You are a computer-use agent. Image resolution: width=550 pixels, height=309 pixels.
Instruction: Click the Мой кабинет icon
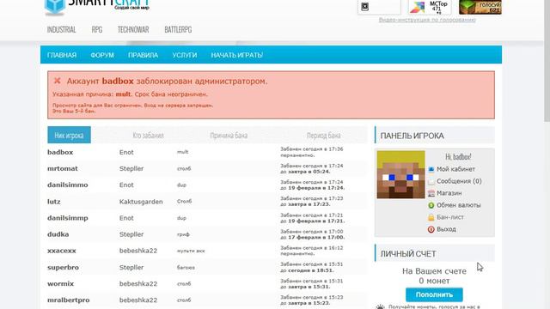pyautogui.click(x=431, y=169)
